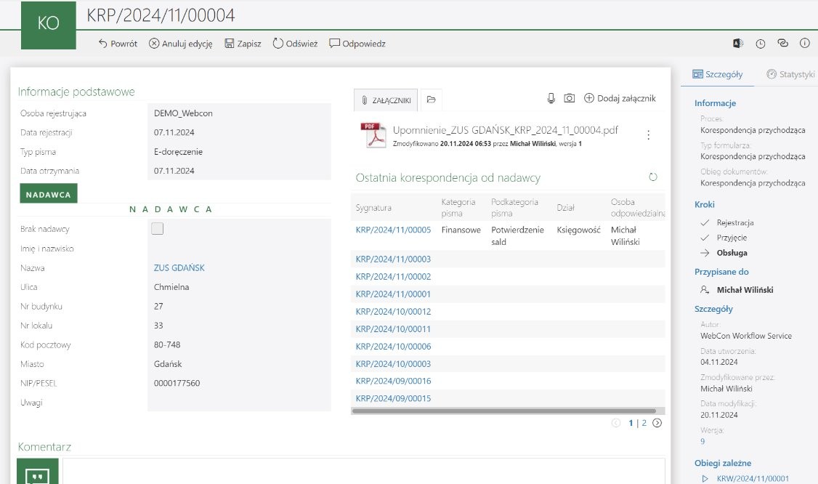The height and width of the screenshot is (484, 818).
Task: Click Anuluj edycję to cancel editing
Action: coord(180,44)
